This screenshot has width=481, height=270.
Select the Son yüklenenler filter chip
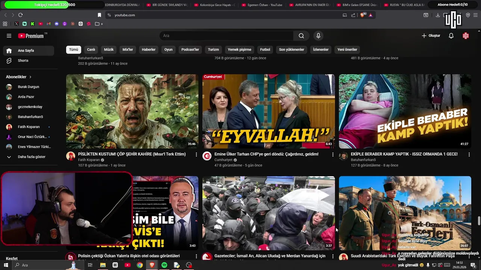coord(292,49)
